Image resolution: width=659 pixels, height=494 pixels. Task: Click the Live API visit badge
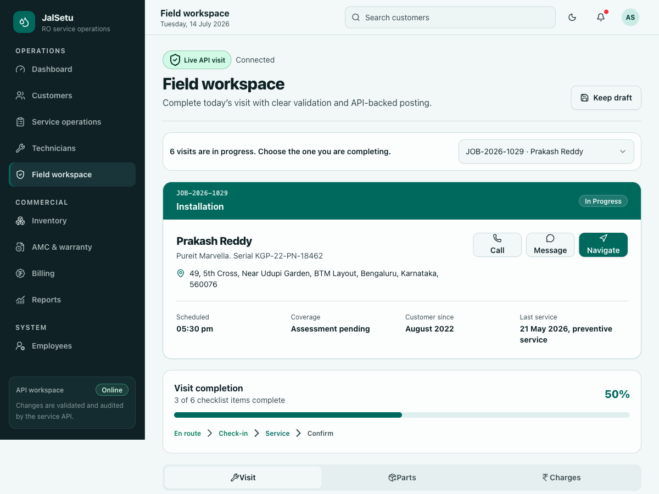tap(197, 60)
